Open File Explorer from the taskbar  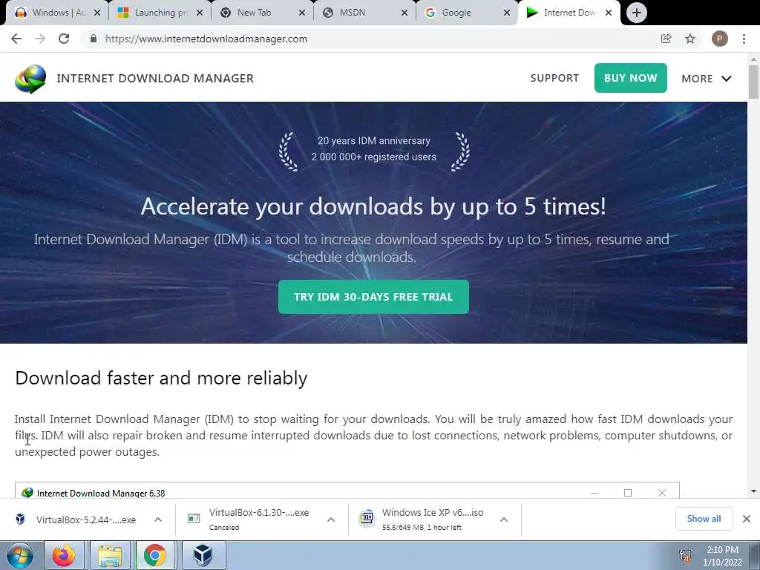point(110,555)
